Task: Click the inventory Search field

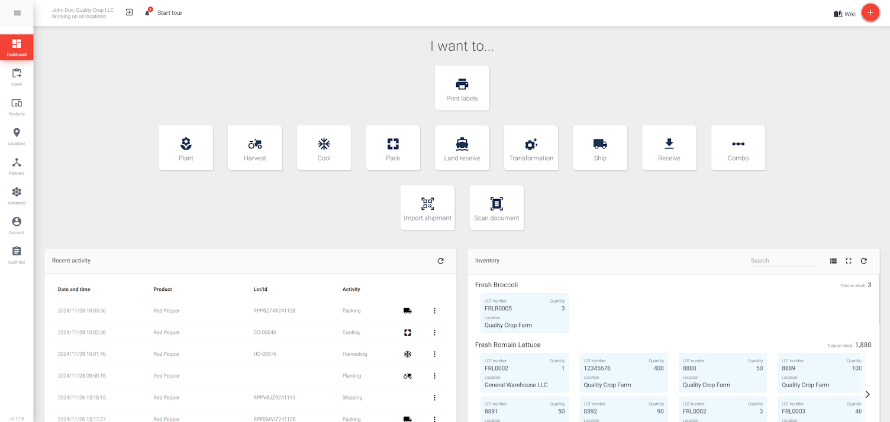Action: [x=784, y=261]
